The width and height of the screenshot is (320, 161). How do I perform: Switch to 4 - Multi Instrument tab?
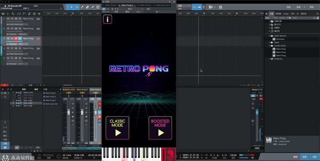(162, 5)
